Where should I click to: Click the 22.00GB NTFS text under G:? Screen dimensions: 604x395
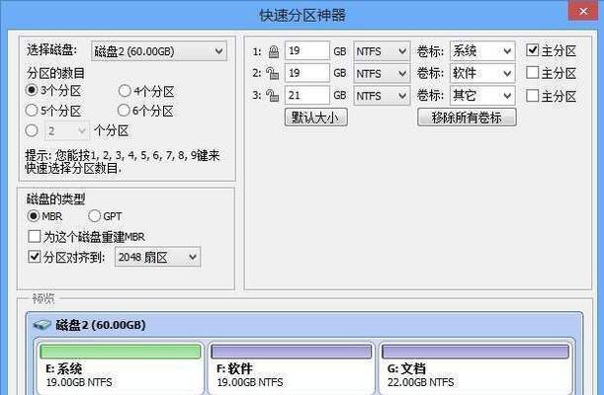(x=421, y=382)
